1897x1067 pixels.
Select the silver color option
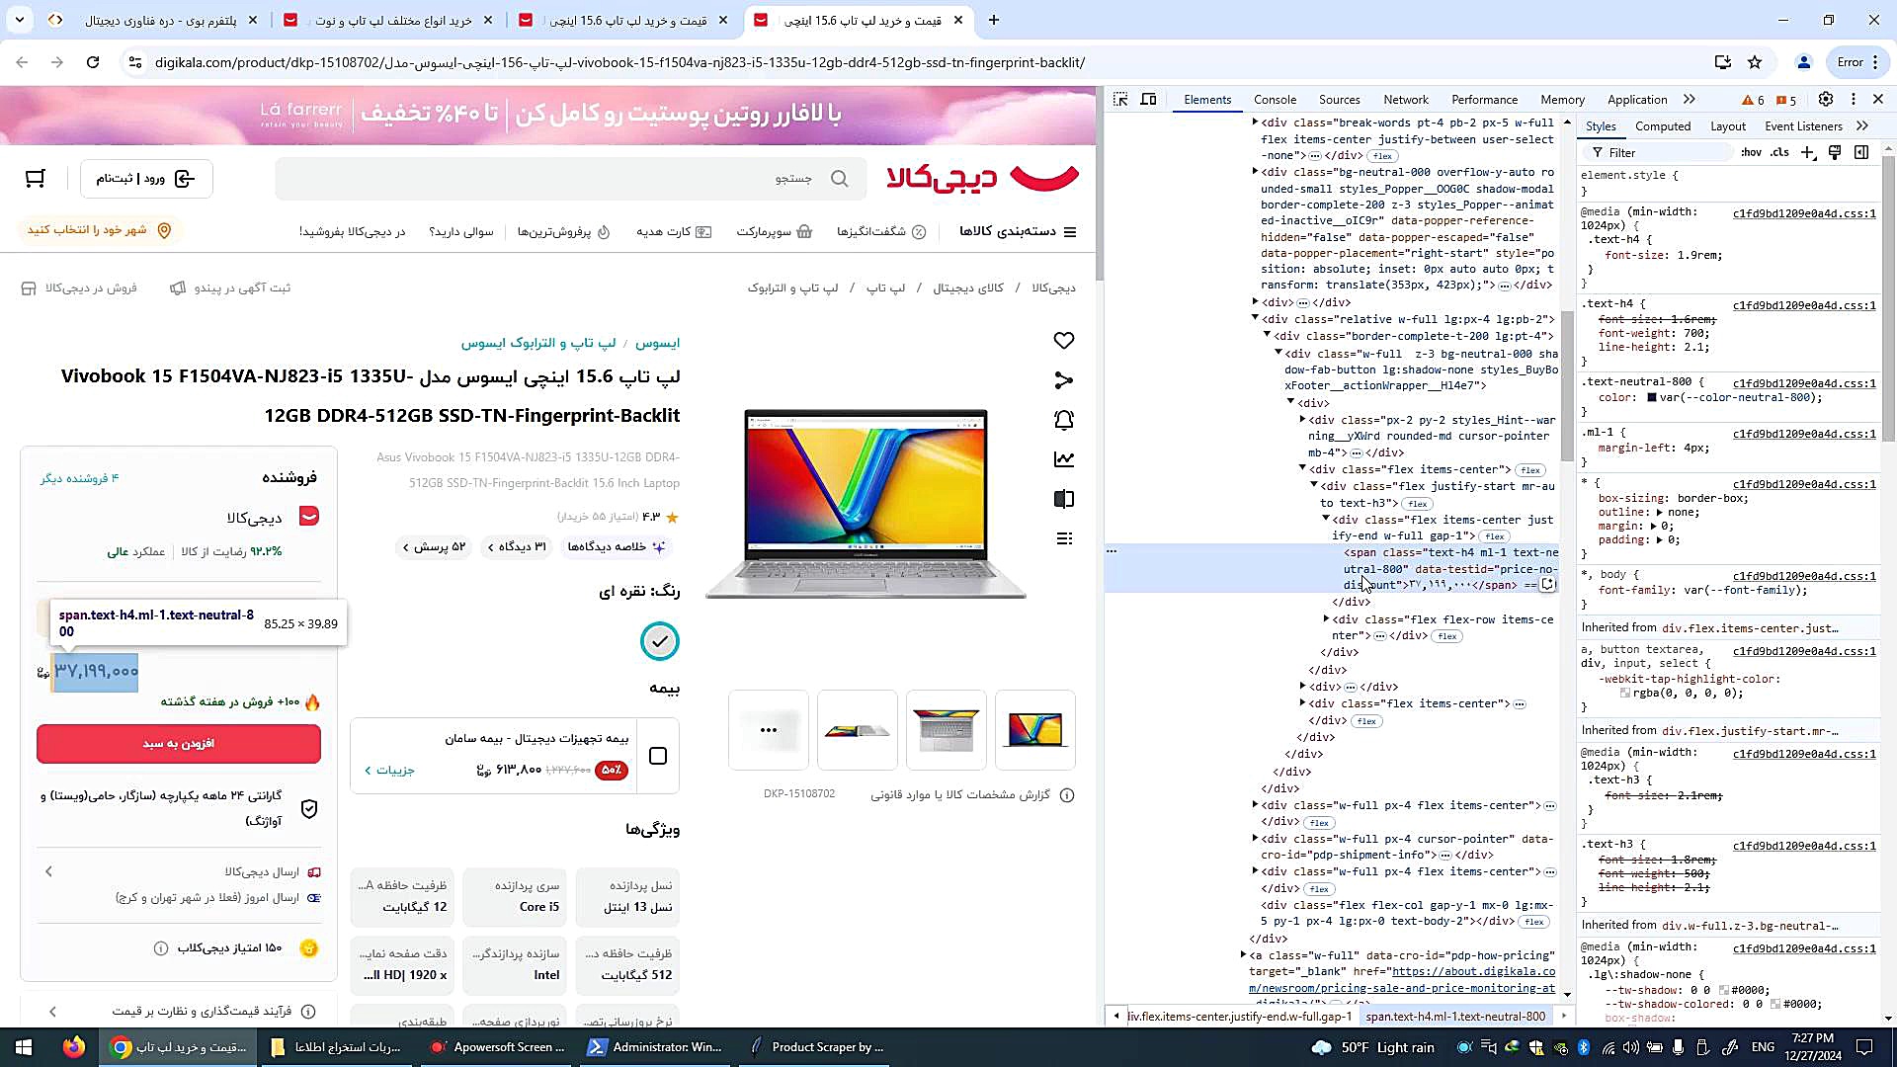660,641
